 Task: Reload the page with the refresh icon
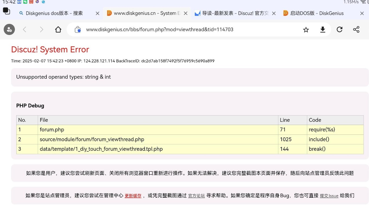(x=339, y=30)
